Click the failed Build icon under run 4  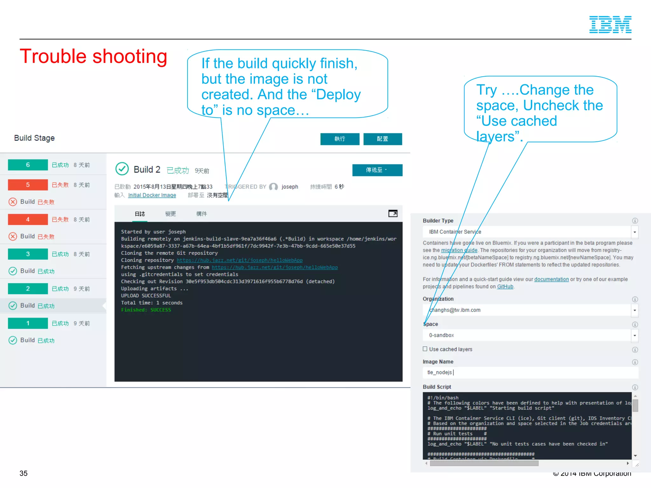13,236
